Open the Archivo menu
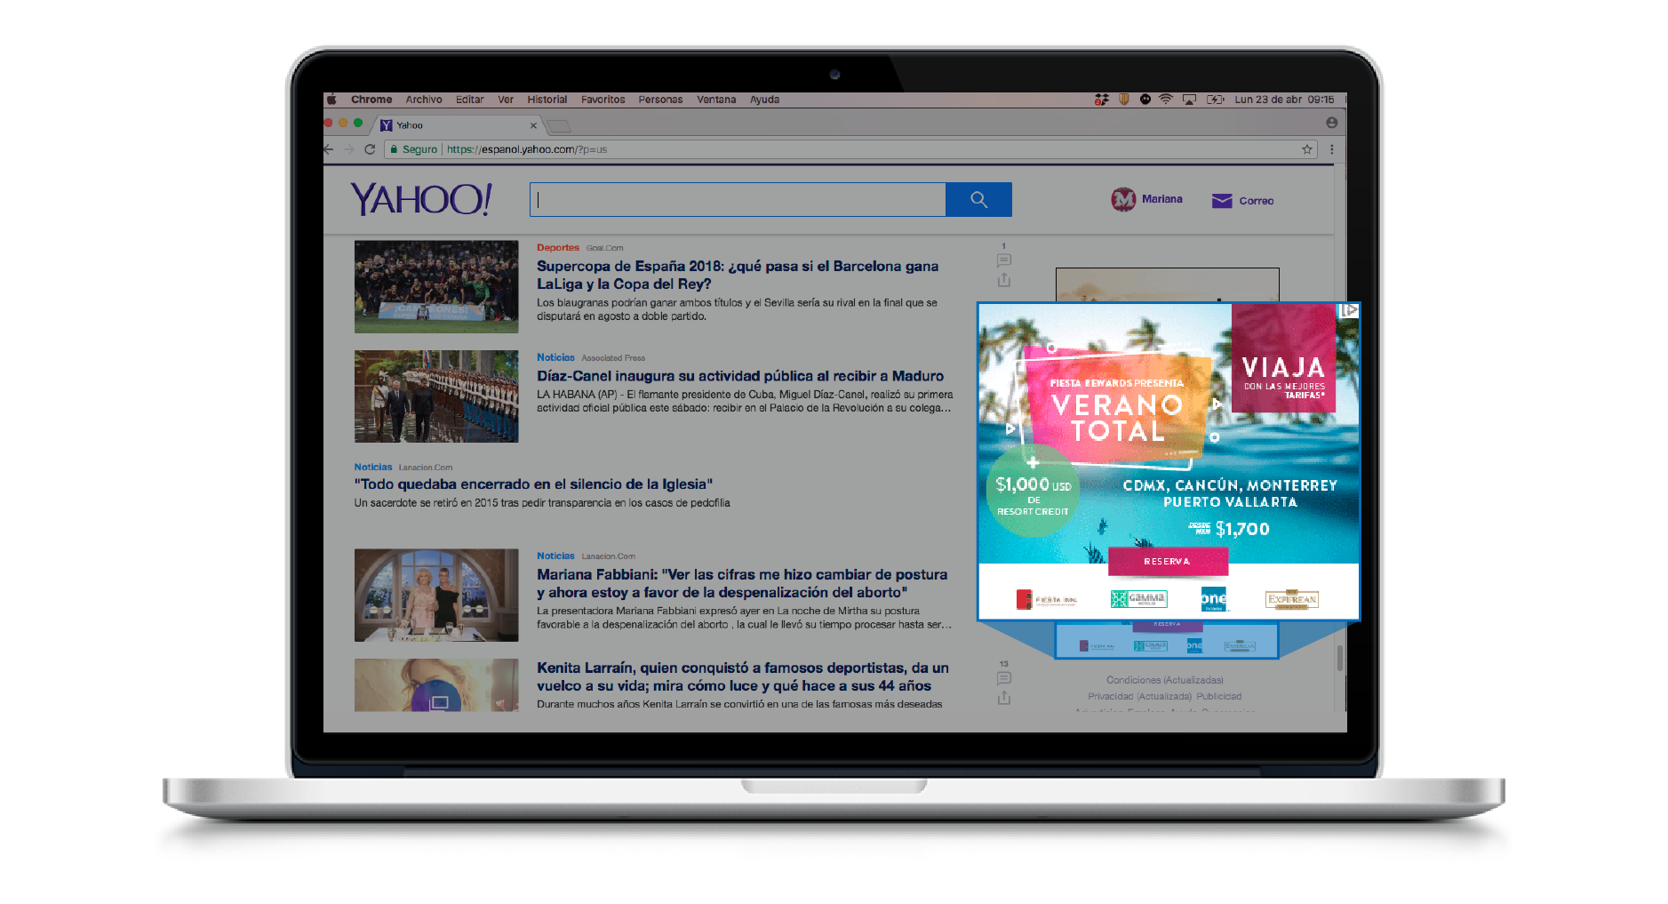This screenshot has width=1668, height=904. pyautogui.click(x=424, y=100)
